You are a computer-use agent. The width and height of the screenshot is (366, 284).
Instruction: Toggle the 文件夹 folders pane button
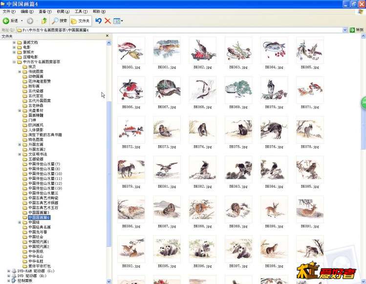click(x=80, y=21)
